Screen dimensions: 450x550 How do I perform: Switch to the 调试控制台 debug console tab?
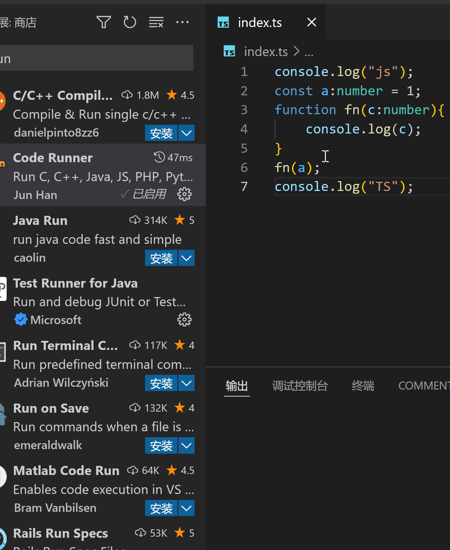[300, 386]
